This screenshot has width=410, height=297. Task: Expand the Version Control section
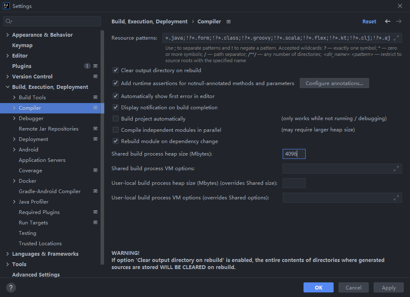(8, 76)
